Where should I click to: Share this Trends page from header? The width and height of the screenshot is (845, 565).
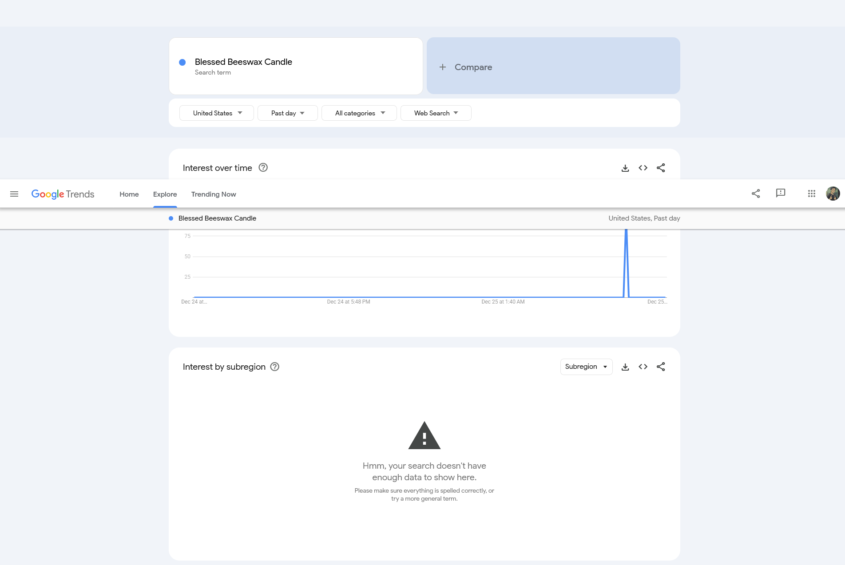756,194
